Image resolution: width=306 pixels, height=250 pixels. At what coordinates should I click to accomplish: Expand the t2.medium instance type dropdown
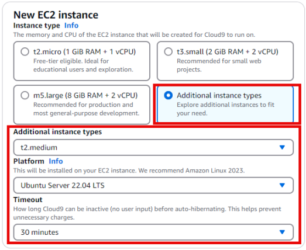coord(153,147)
